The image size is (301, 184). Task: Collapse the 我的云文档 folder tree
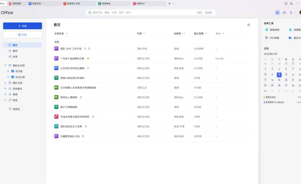[6, 65]
